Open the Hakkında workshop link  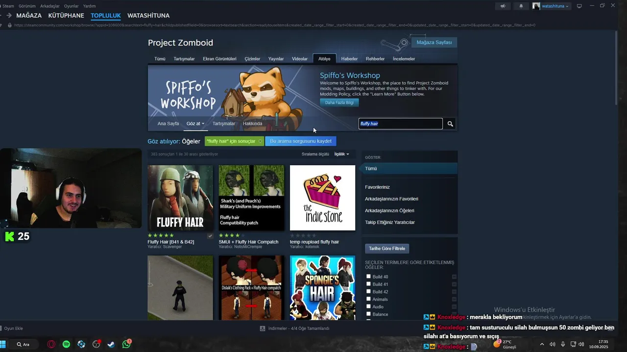point(252,124)
